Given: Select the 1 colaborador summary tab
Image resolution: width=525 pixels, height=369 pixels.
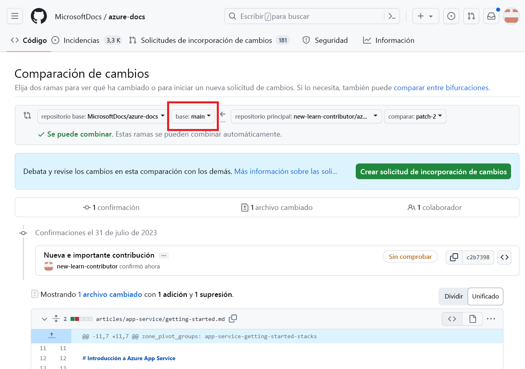Looking at the screenshot, I should [435, 208].
